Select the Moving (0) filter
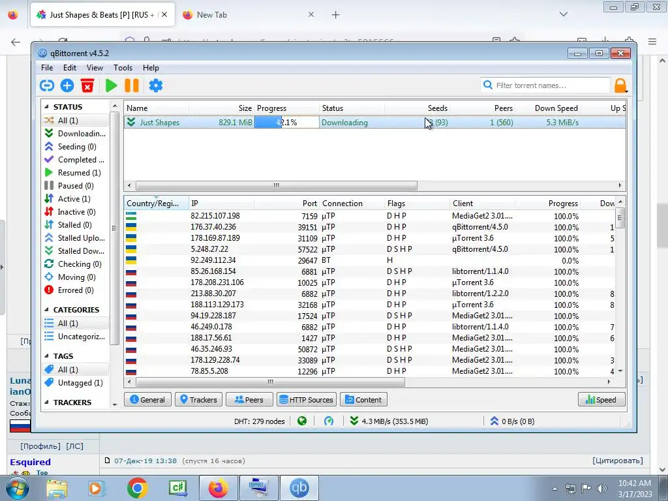This screenshot has width=668, height=501. (75, 277)
